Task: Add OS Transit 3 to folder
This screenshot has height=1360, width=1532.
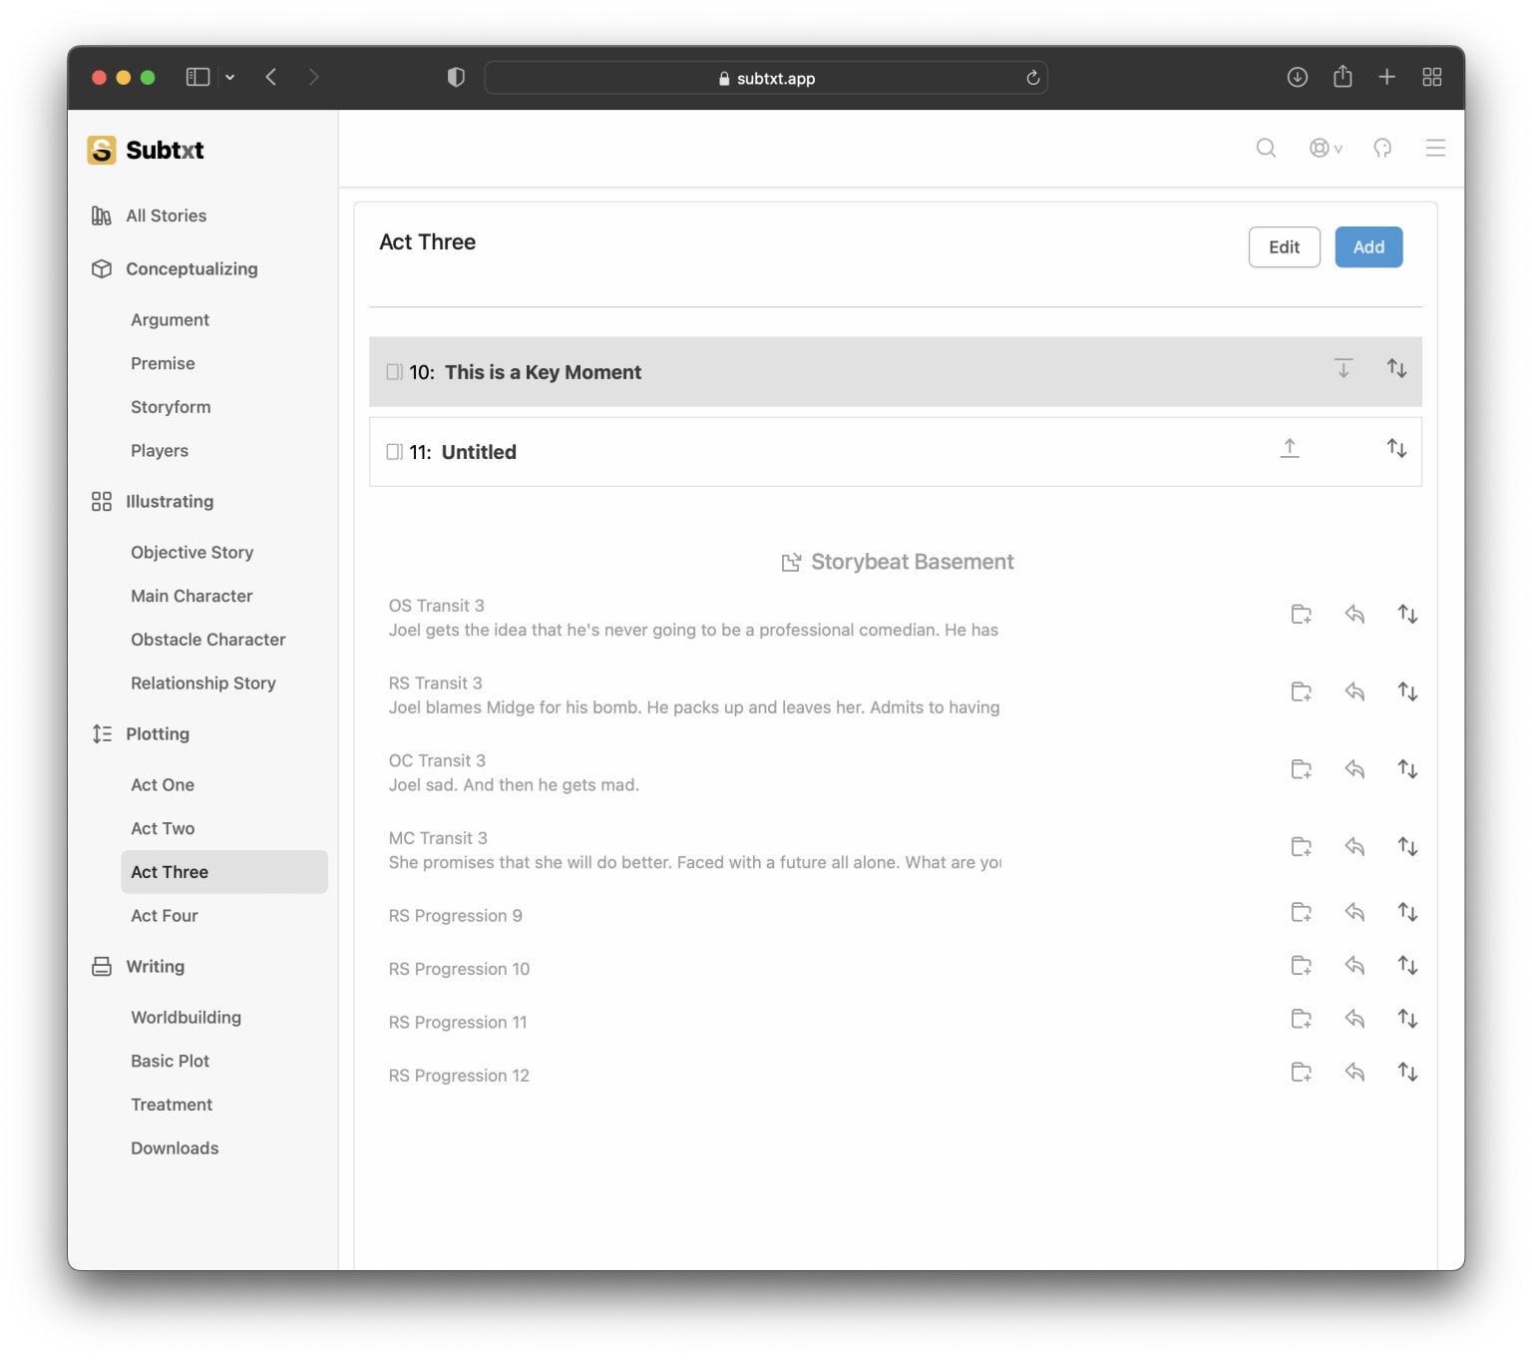Action: 1302,614
